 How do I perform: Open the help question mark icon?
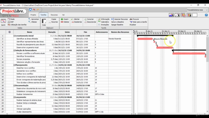(206, 15)
